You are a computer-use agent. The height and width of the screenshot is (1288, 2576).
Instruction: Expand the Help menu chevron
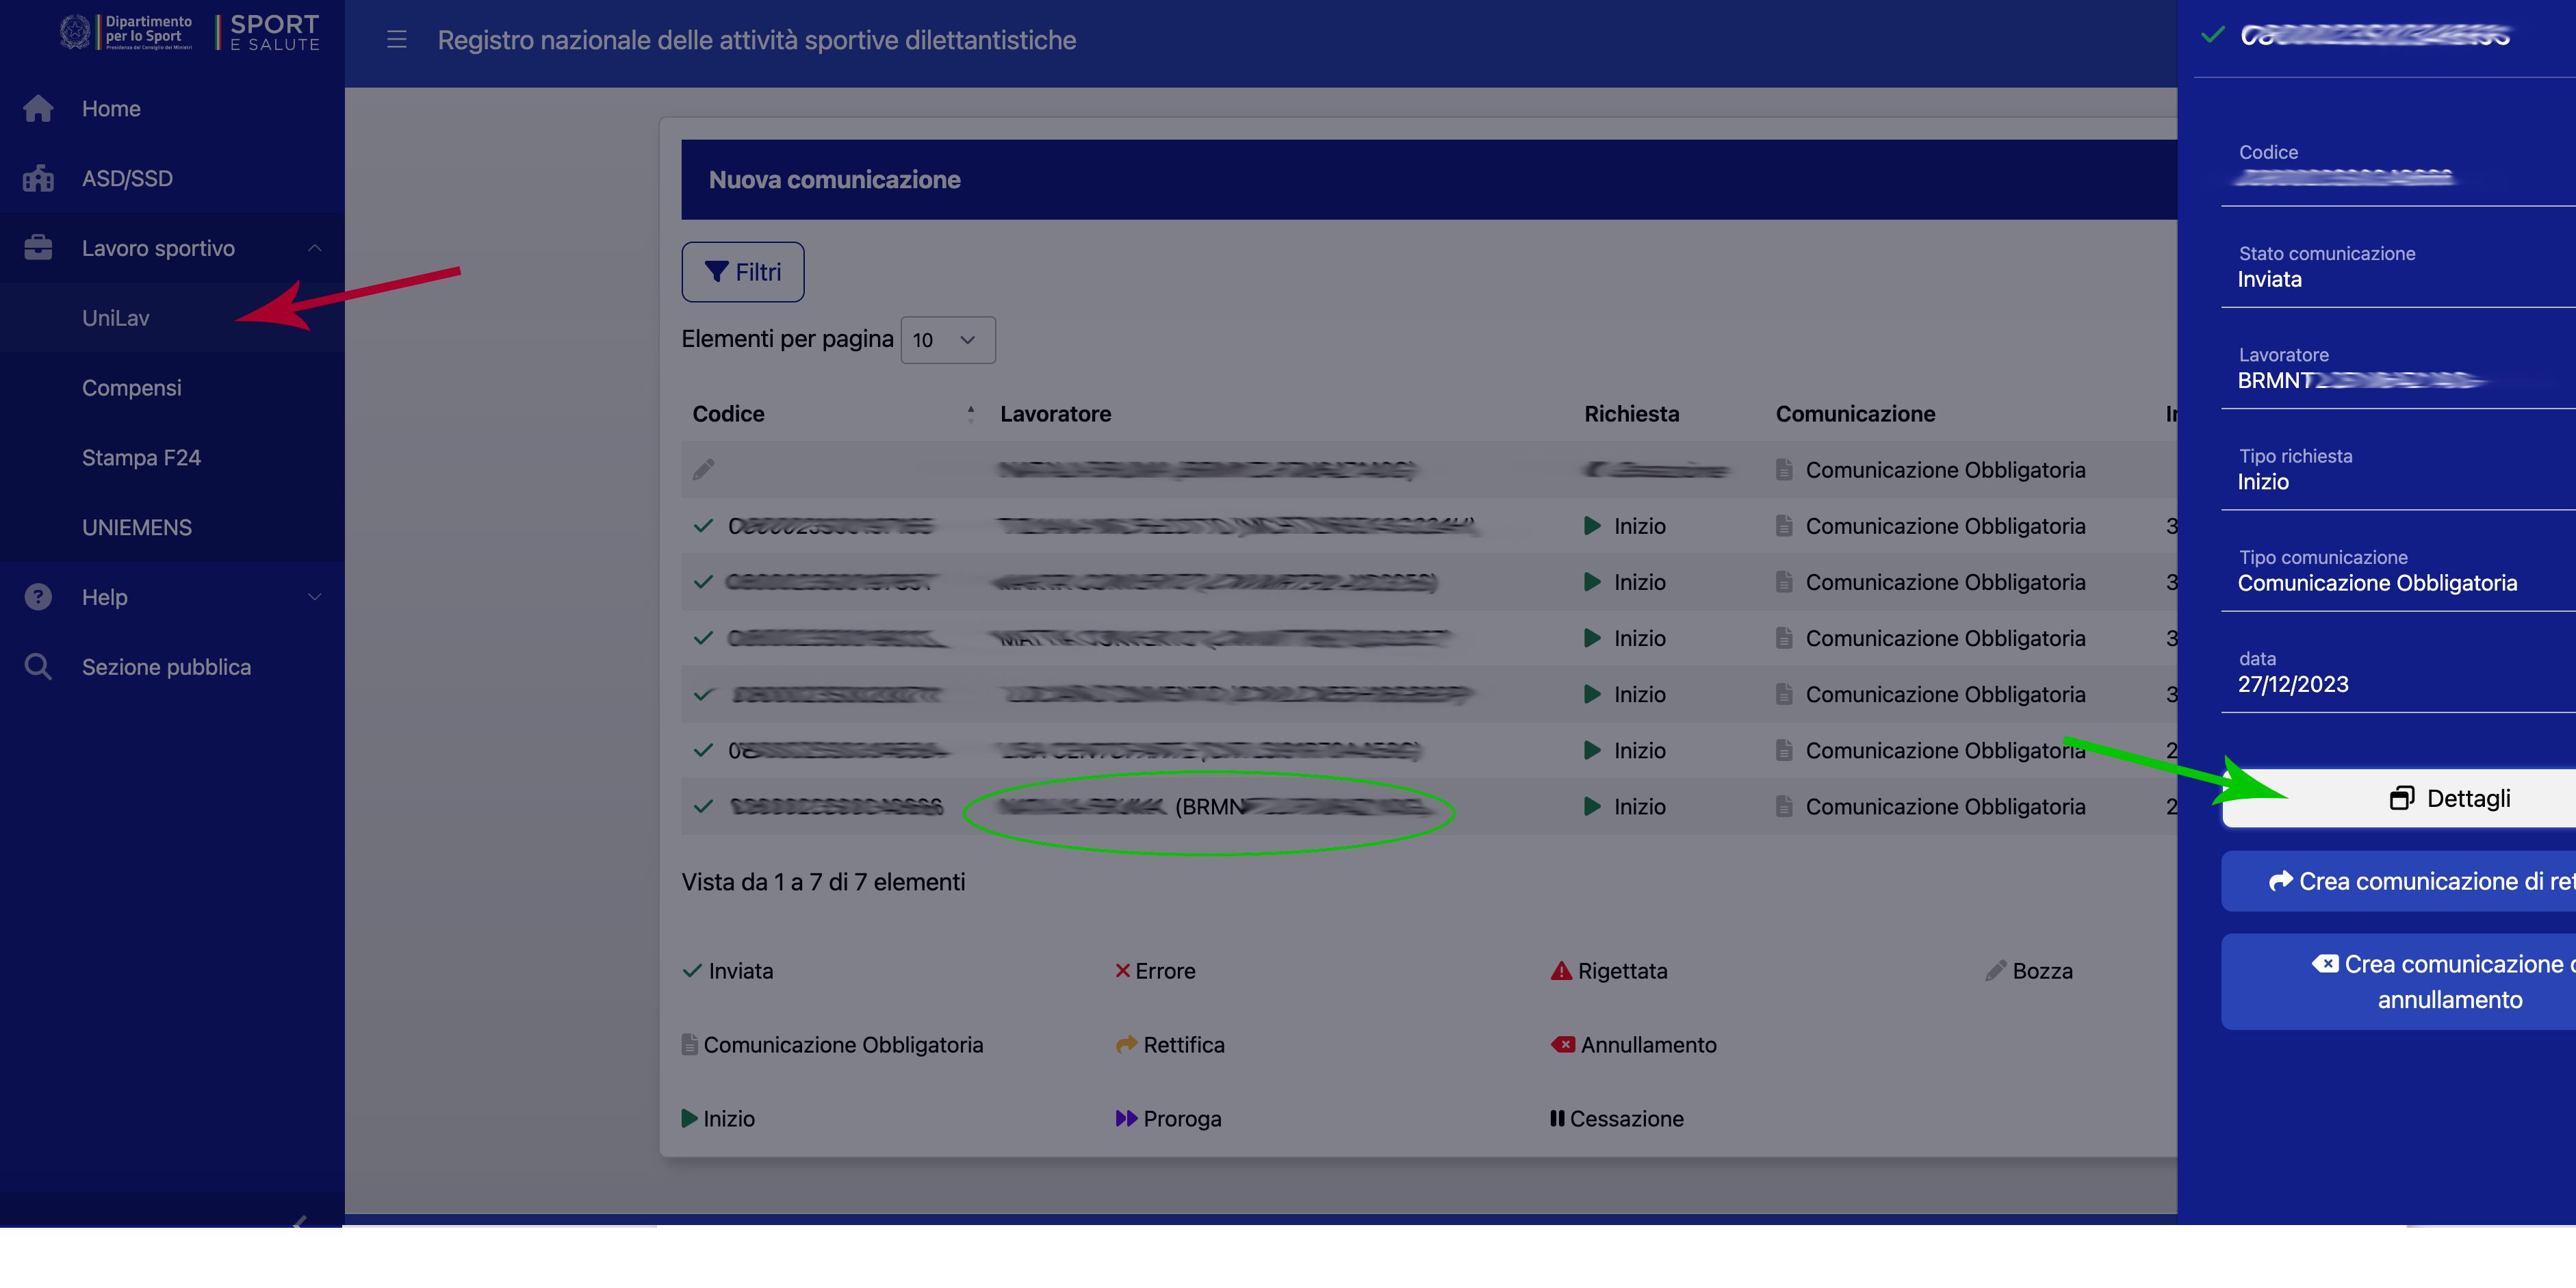(x=314, y=597)
